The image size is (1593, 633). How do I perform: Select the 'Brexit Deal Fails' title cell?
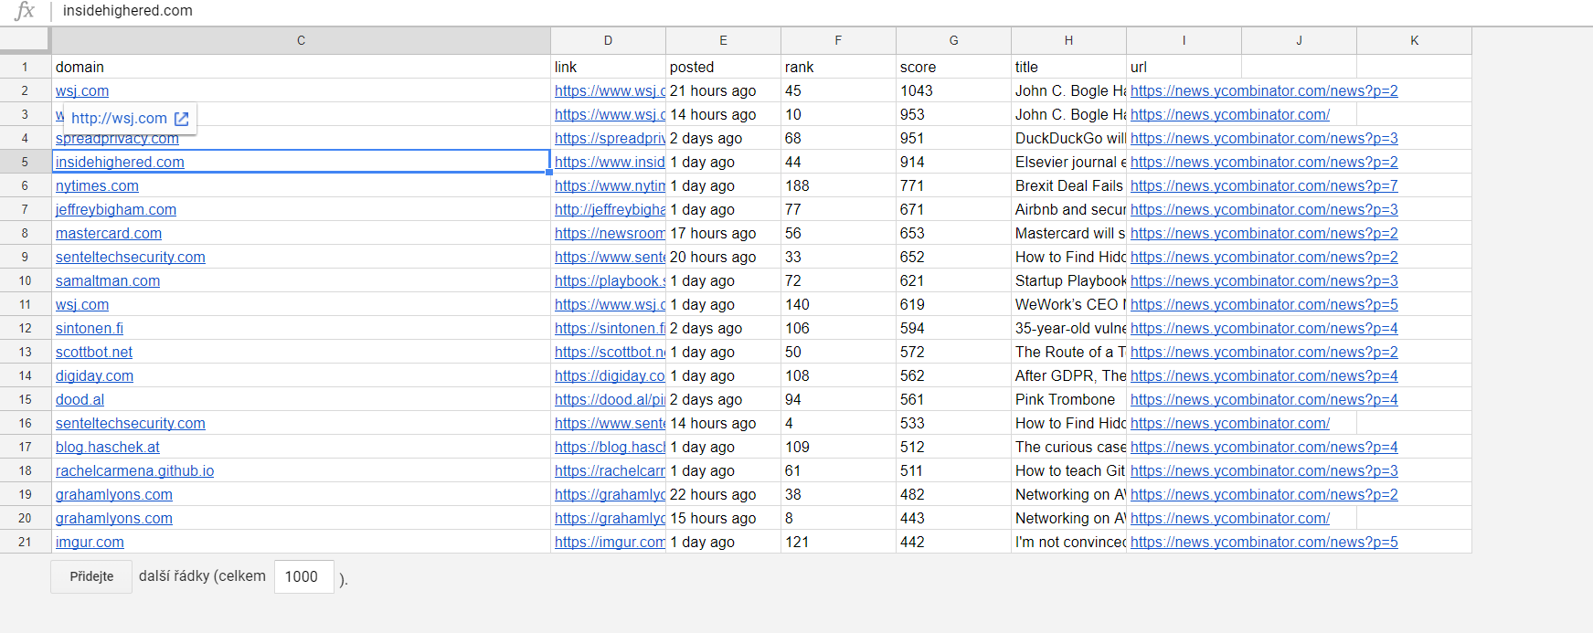pyautogui.click(x=1068, y=185)
